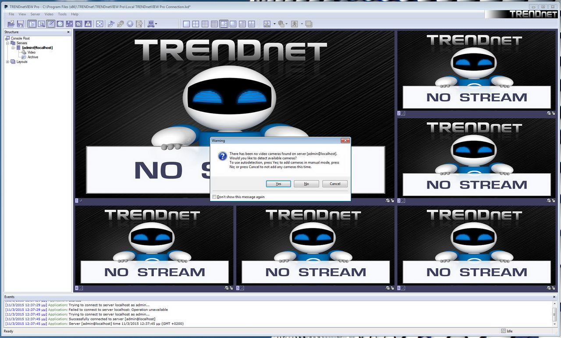The height and width of the screenshot is (338, 561).
Task: Click the save floppy disk toolbar icon
Action: pyautogui.click(x=21, y=24)
